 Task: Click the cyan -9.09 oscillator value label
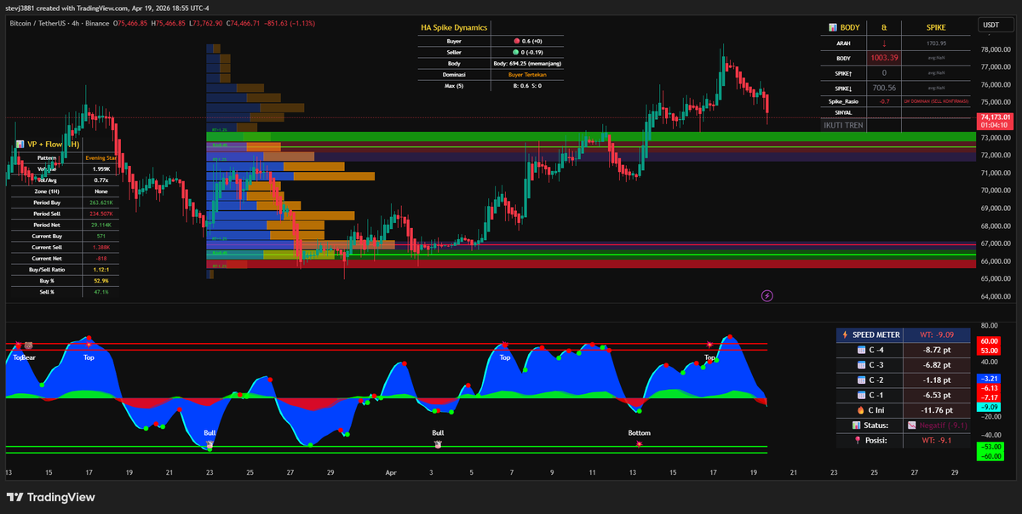(988, 408)
